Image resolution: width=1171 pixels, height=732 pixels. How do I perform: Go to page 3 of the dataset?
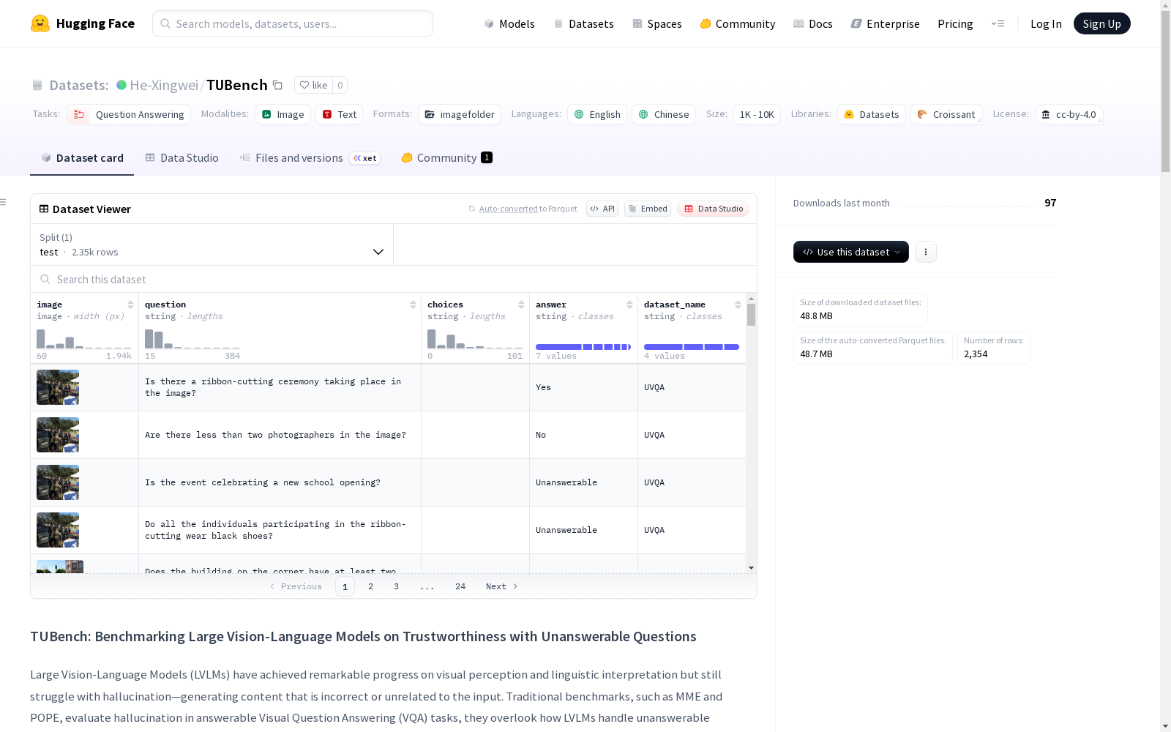397,586
